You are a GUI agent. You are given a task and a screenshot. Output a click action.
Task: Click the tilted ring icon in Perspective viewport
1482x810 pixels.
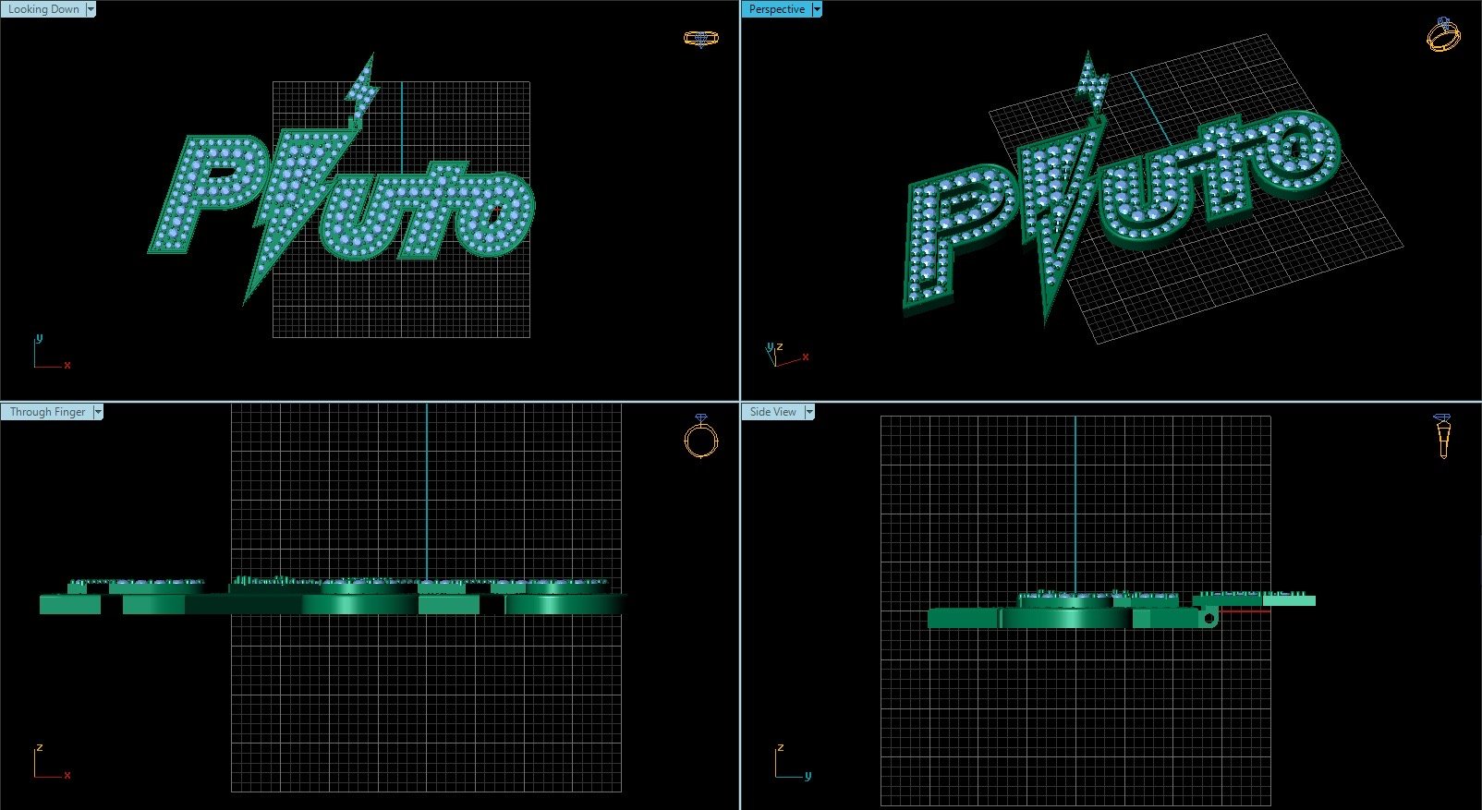(1443, 34)
